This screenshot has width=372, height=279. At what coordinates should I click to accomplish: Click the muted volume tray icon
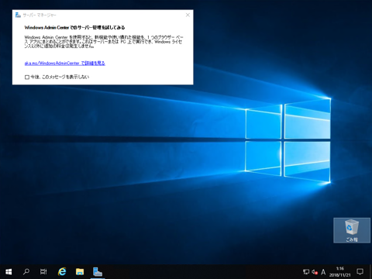coord(315,272)
